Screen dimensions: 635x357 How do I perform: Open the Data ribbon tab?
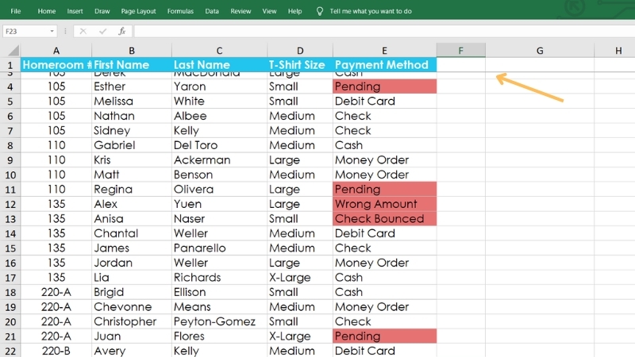212,11
